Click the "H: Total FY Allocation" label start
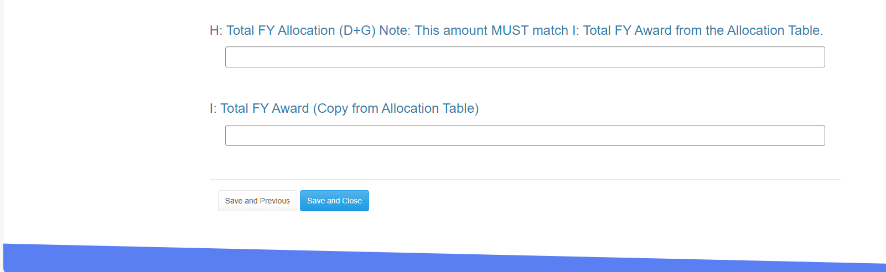Image resolution: width=886 pixels, height=272 pixels. 216,30
